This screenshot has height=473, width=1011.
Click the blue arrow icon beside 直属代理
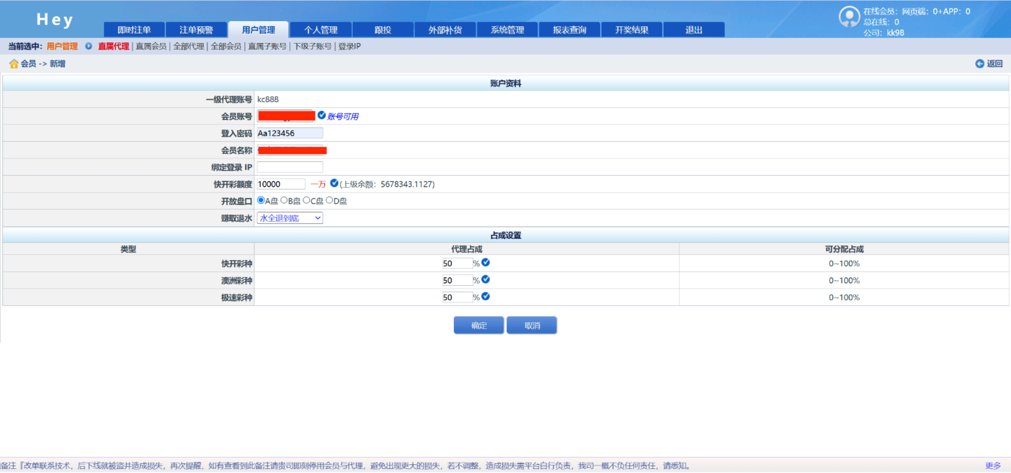88,46
